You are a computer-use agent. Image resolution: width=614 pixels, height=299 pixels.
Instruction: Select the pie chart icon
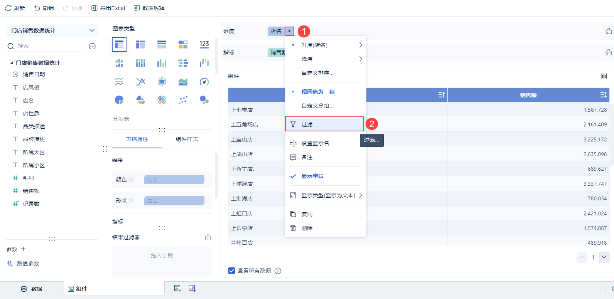pos(119,100)
